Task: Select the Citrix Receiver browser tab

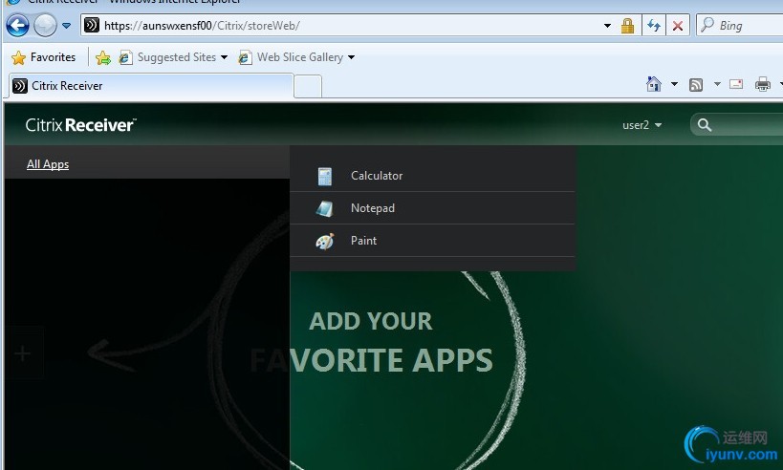Action: (151, 86)
